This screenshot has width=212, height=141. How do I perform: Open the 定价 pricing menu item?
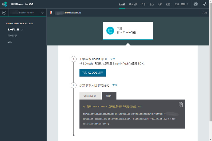(151, 5)
